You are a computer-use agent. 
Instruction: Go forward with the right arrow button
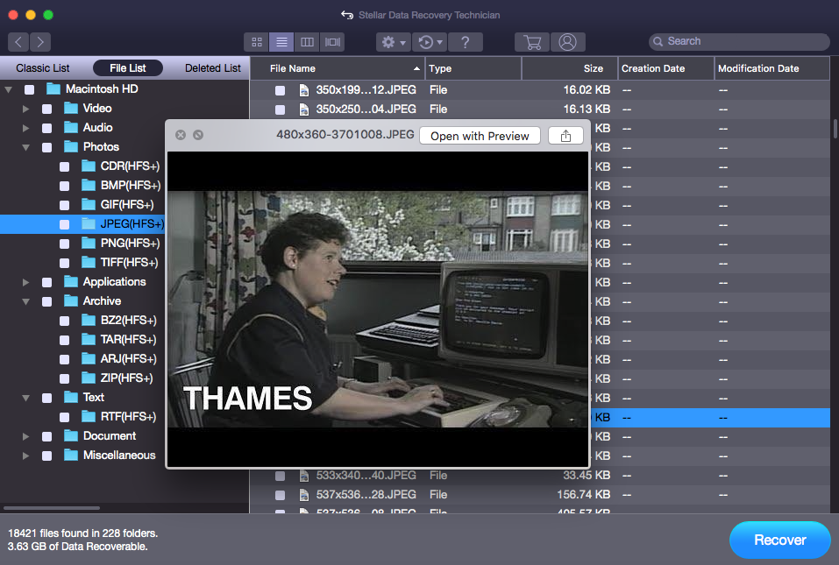40,42
